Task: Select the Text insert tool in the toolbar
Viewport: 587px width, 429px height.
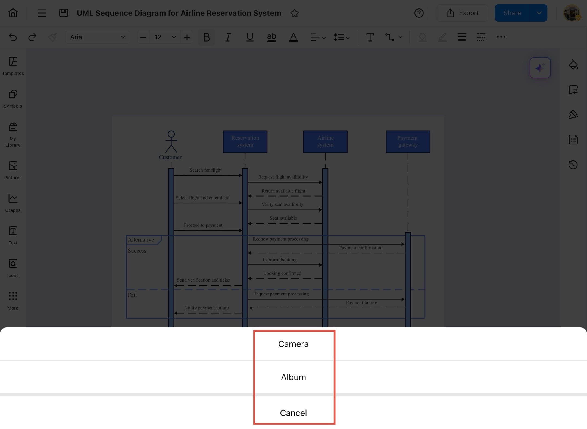Action: click(x=370, y=37)
